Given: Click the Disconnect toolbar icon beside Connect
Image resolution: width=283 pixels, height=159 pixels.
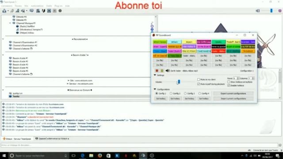Looking at the screenshot, I should point(12,11).
